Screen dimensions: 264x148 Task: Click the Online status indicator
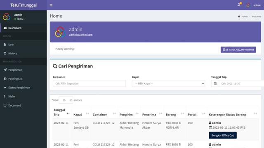click(x=19, y=19)
